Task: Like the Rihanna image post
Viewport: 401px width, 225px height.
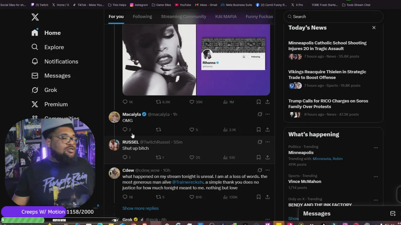Action: pyautogui.click(x=196, y=102)
